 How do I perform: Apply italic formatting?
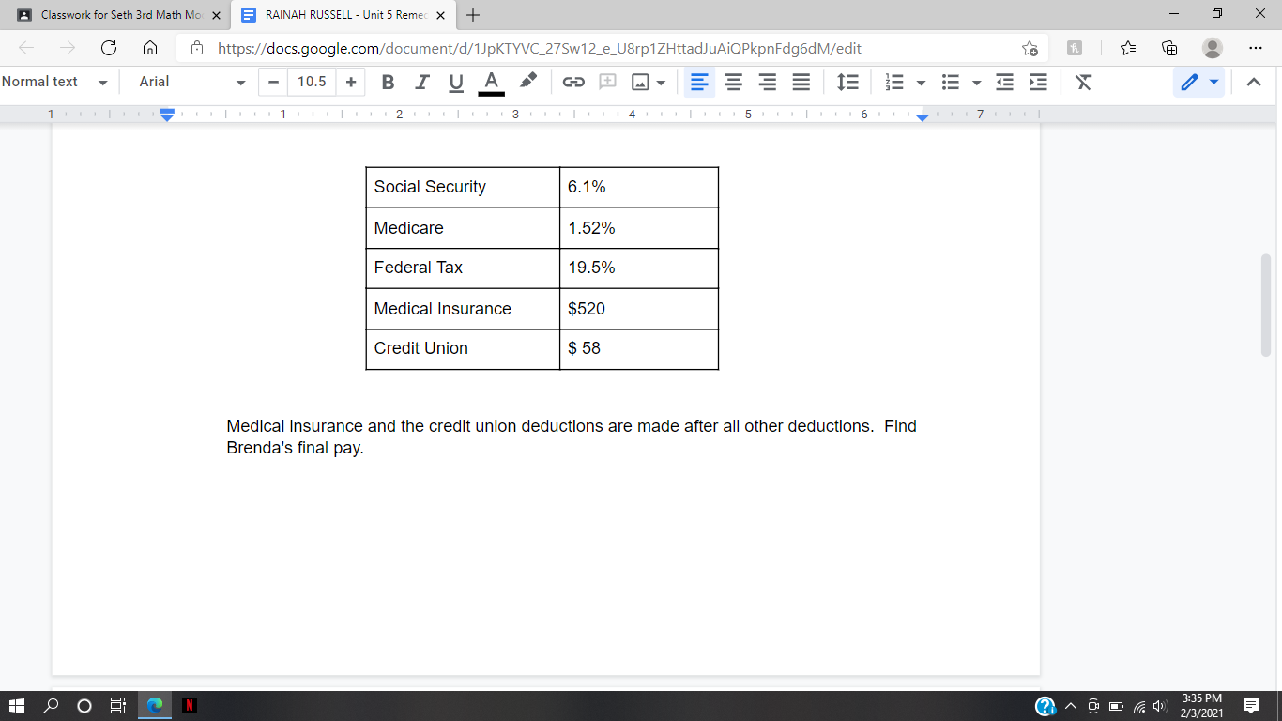coord(421,83)
